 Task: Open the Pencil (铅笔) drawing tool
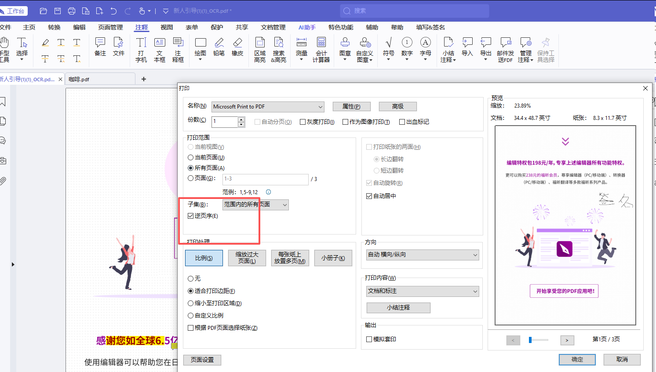[x=219, y=47]
